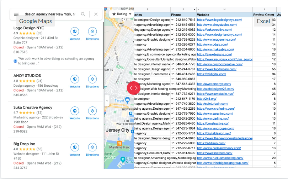This screenshot has width=288, height=179.
Task: Collapse the side panel with arrow
Action: [107, 101]
